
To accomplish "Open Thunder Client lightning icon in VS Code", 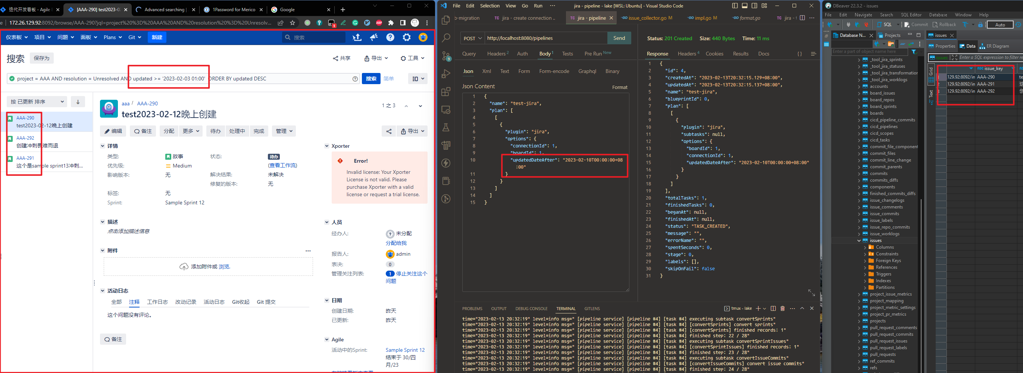I will coord(445,163).
